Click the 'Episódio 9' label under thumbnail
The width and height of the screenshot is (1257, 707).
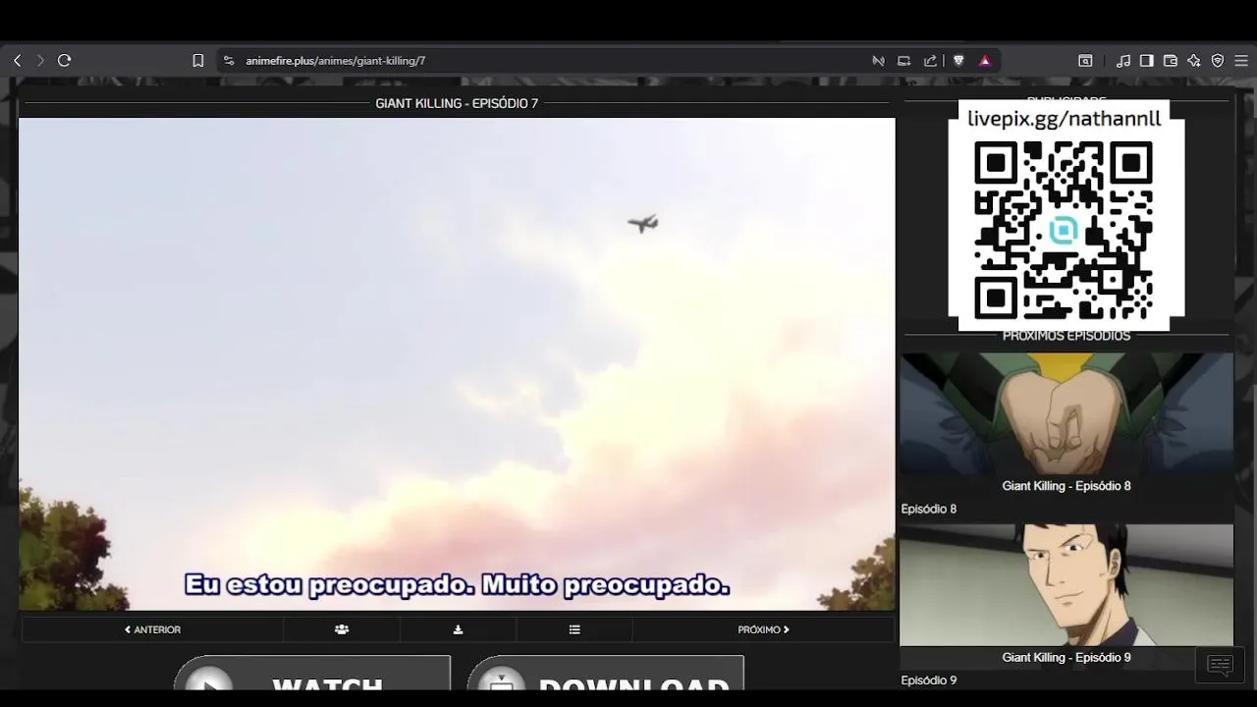[929, 680]
